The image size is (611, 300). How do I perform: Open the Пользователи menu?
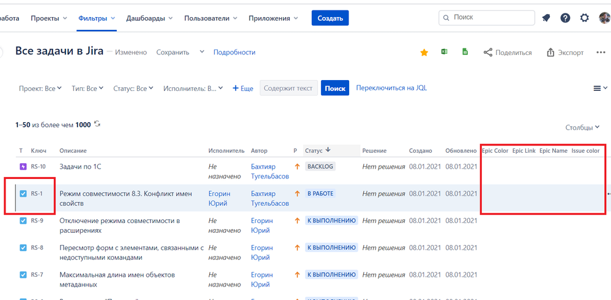click(x=211, y=18)
